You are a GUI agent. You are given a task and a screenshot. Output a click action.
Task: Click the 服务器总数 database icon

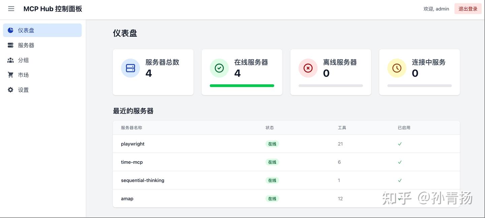130,68
